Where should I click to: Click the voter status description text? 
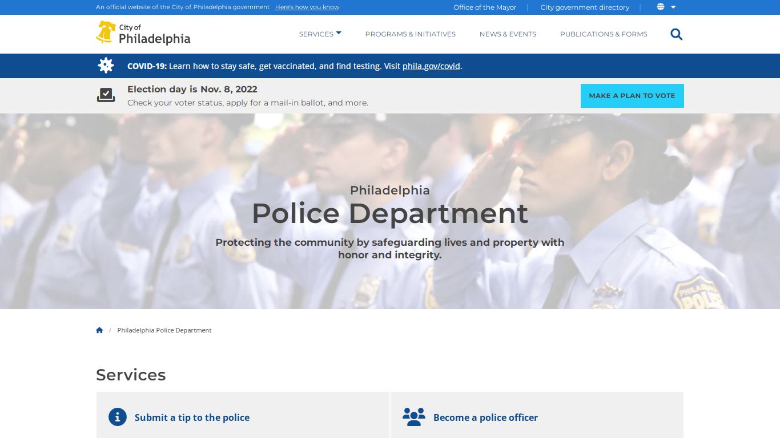248,103
